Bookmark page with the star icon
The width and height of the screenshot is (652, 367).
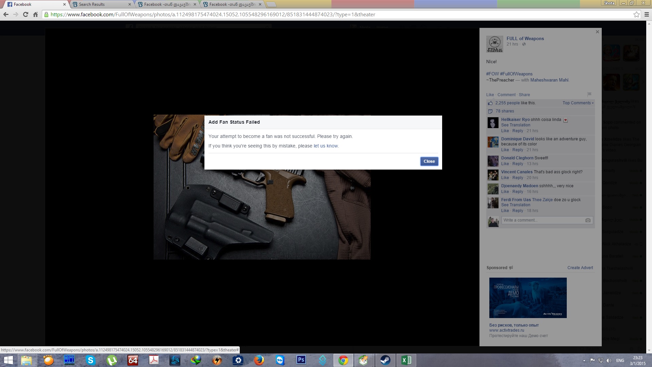point(636,15)
